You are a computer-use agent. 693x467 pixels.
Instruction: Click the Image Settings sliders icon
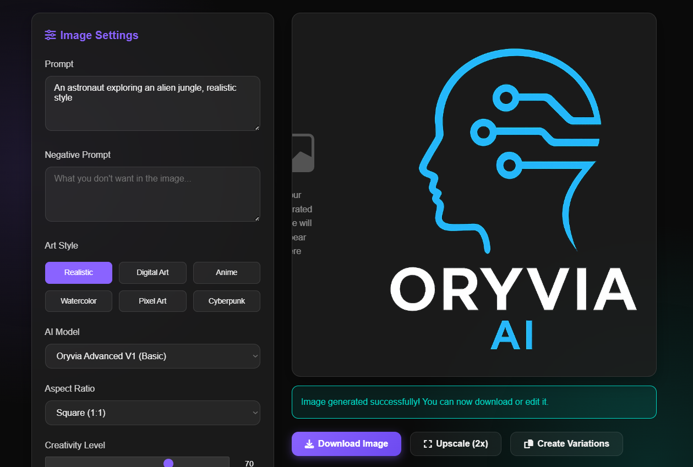click(50, 35)
